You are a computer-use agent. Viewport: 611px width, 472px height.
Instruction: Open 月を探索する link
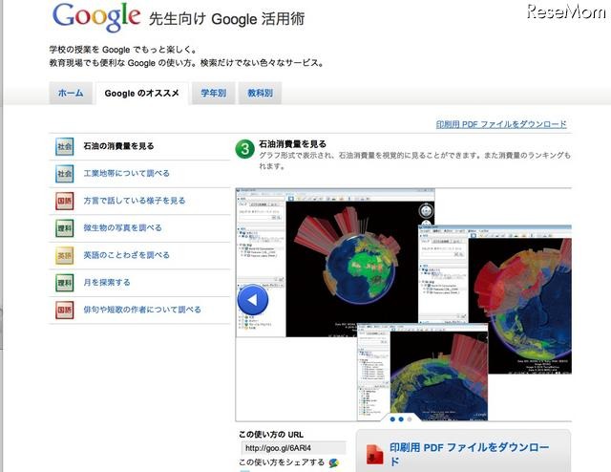107,283
